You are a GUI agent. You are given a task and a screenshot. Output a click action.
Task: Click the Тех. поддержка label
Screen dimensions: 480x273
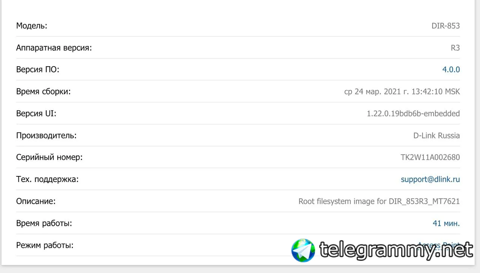click(47, 179)
